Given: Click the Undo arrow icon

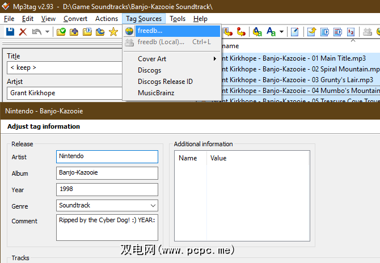Looking at the screenshot, I should point(37,32).
